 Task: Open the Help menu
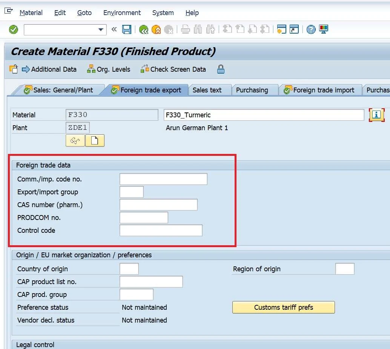point(192,13)
